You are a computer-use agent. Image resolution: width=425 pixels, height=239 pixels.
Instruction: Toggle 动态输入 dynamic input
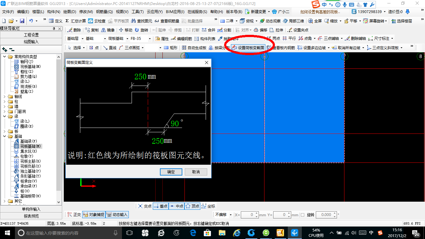click(x=117, y=215)
